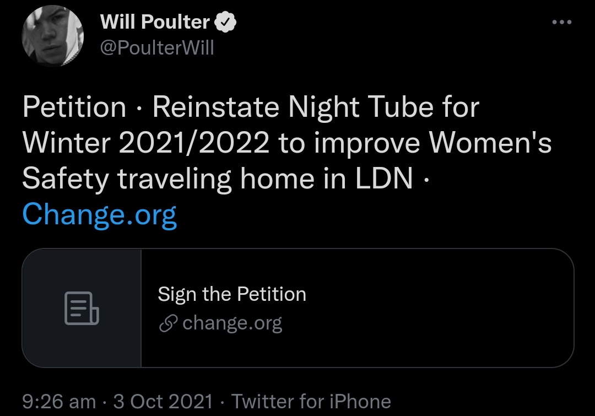The image size is (595, 416).
Task: Open the three-dot more options menu
Action: pos(562,23)
